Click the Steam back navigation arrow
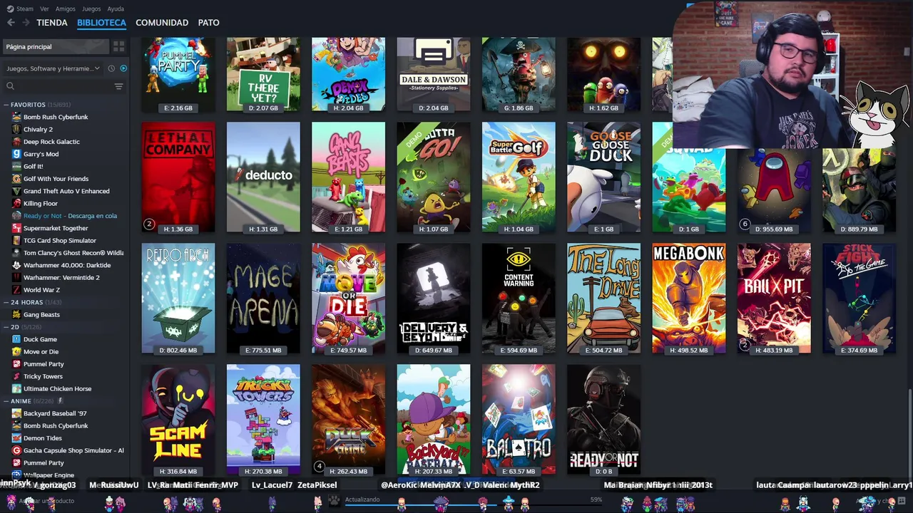This screenshot has height=513, width=913. [11, 23]
